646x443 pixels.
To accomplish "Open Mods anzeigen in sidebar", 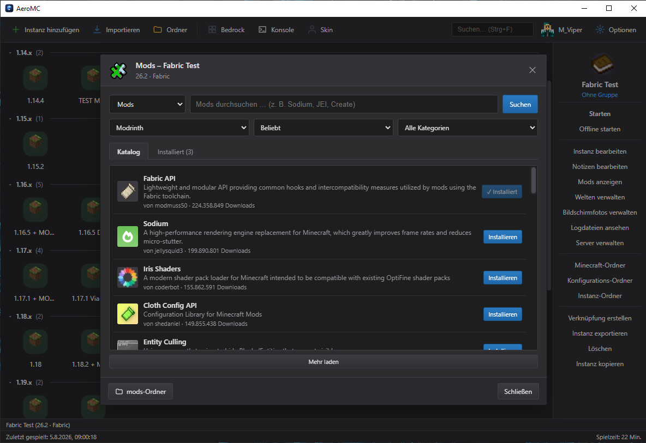I will tap(600, 182).
